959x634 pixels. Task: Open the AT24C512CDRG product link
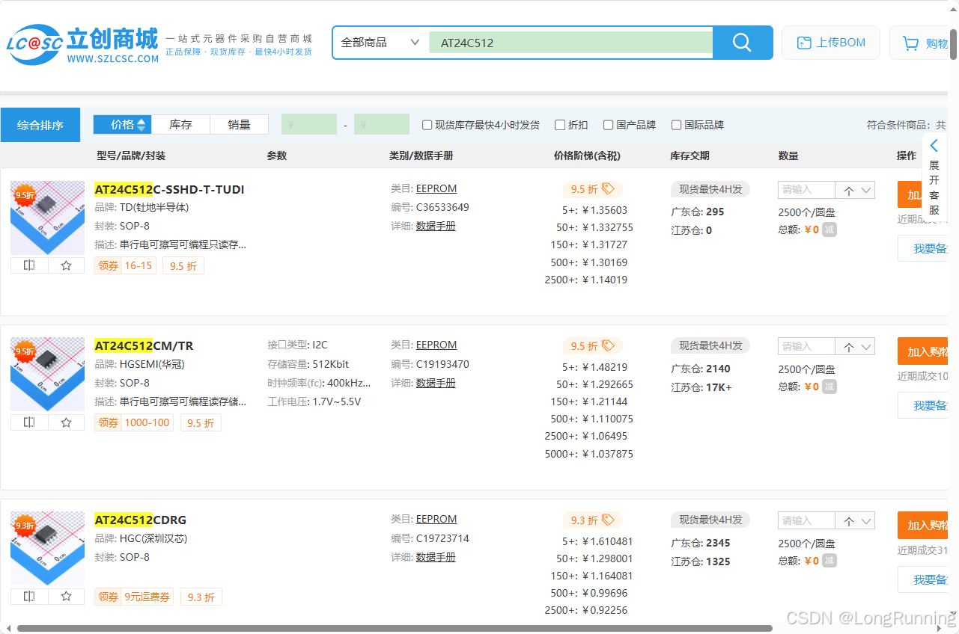141,520
